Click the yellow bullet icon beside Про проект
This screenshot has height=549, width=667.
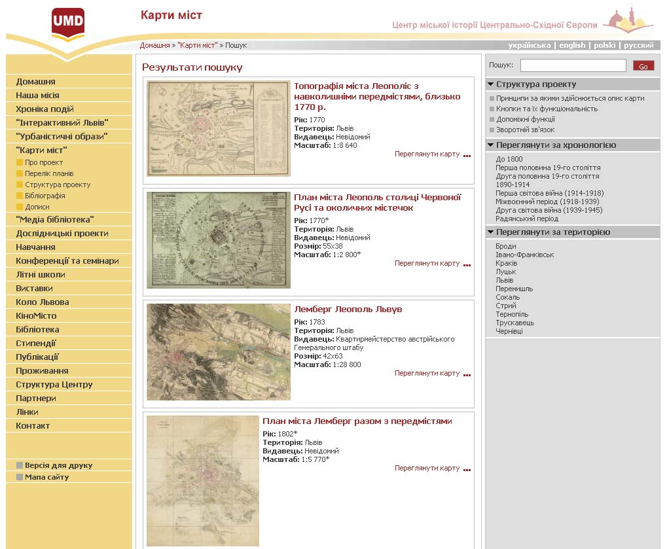(x=19, y=162)
